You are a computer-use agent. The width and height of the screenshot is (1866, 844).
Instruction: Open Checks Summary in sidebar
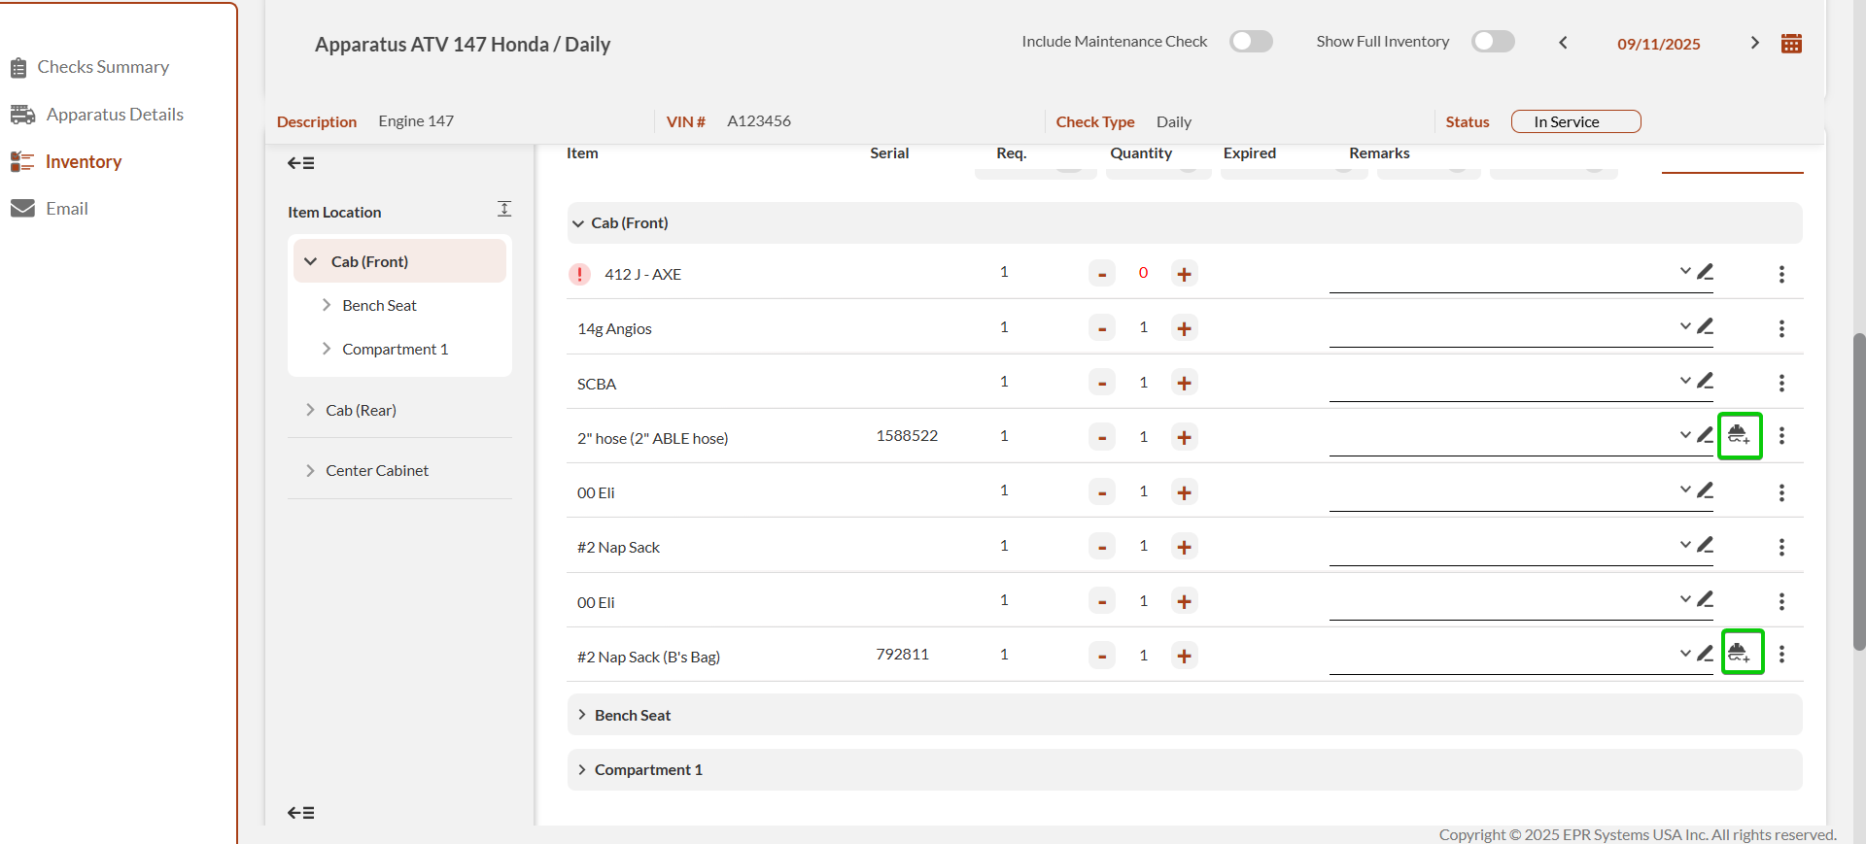click(x=103, y=67)
